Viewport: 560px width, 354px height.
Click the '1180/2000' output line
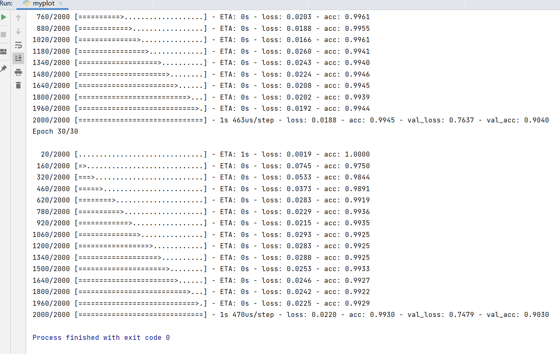[201, 52]
